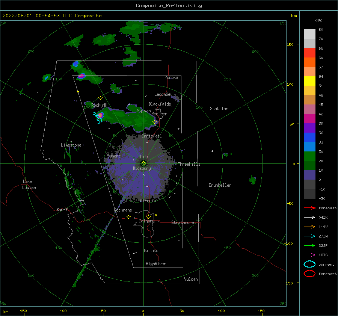The image size is (338, 316).
Task: Click the Sundre label
Action: coord(114,156)
